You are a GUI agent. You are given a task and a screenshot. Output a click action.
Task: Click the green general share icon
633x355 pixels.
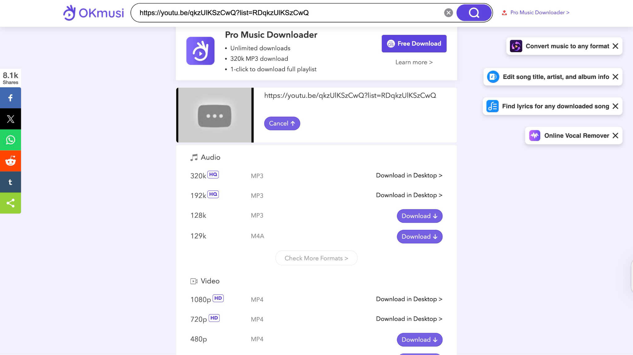(x=11, y=203)
